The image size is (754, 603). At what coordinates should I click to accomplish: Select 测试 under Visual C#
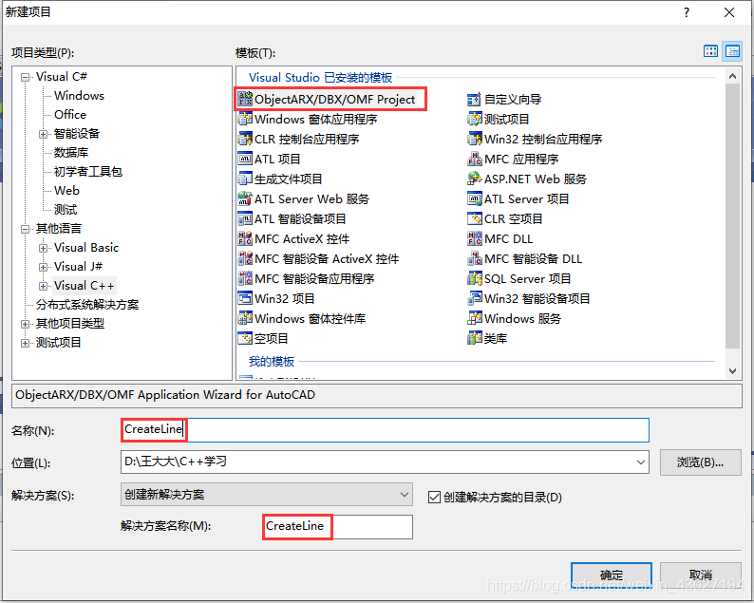pos(66,210)
